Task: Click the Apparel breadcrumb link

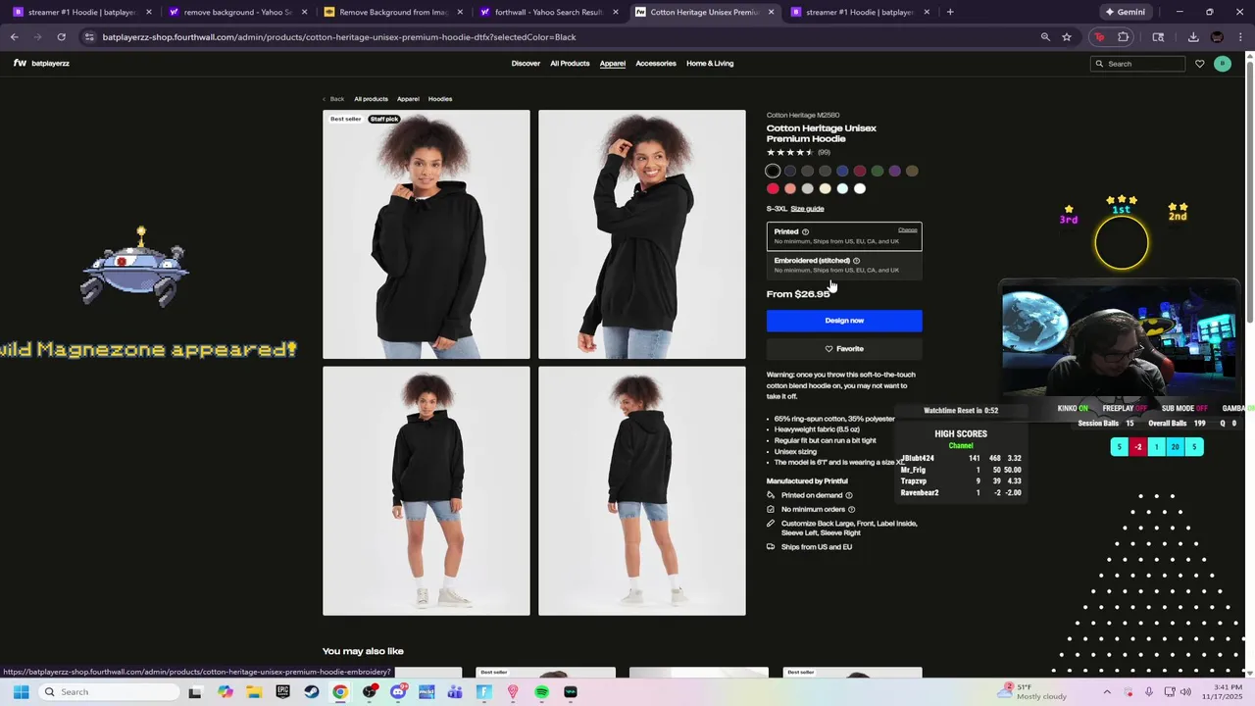Action: [x=408, y=99]
